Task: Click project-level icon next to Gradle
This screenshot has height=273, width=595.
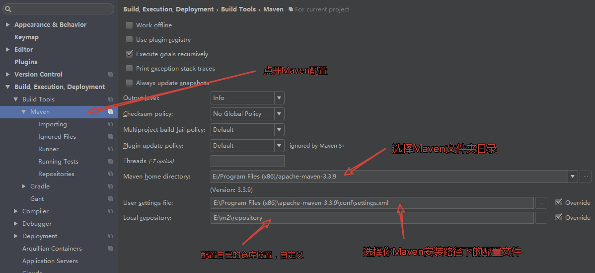Action: (110, 186)
